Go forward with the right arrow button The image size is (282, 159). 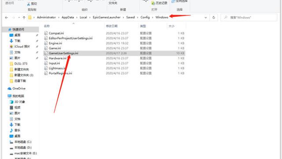click(13, 18)
